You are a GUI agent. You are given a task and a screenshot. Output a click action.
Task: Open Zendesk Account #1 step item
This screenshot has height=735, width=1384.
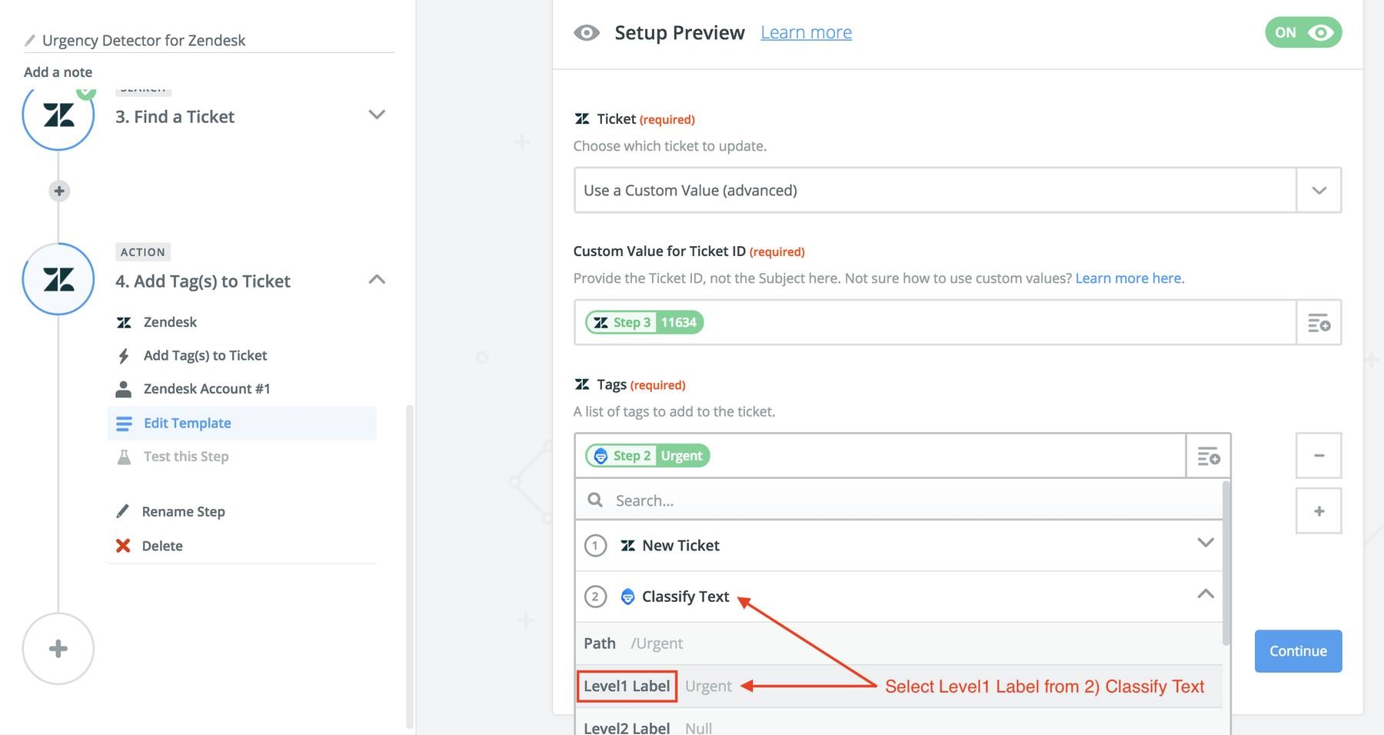coord(207,389)
